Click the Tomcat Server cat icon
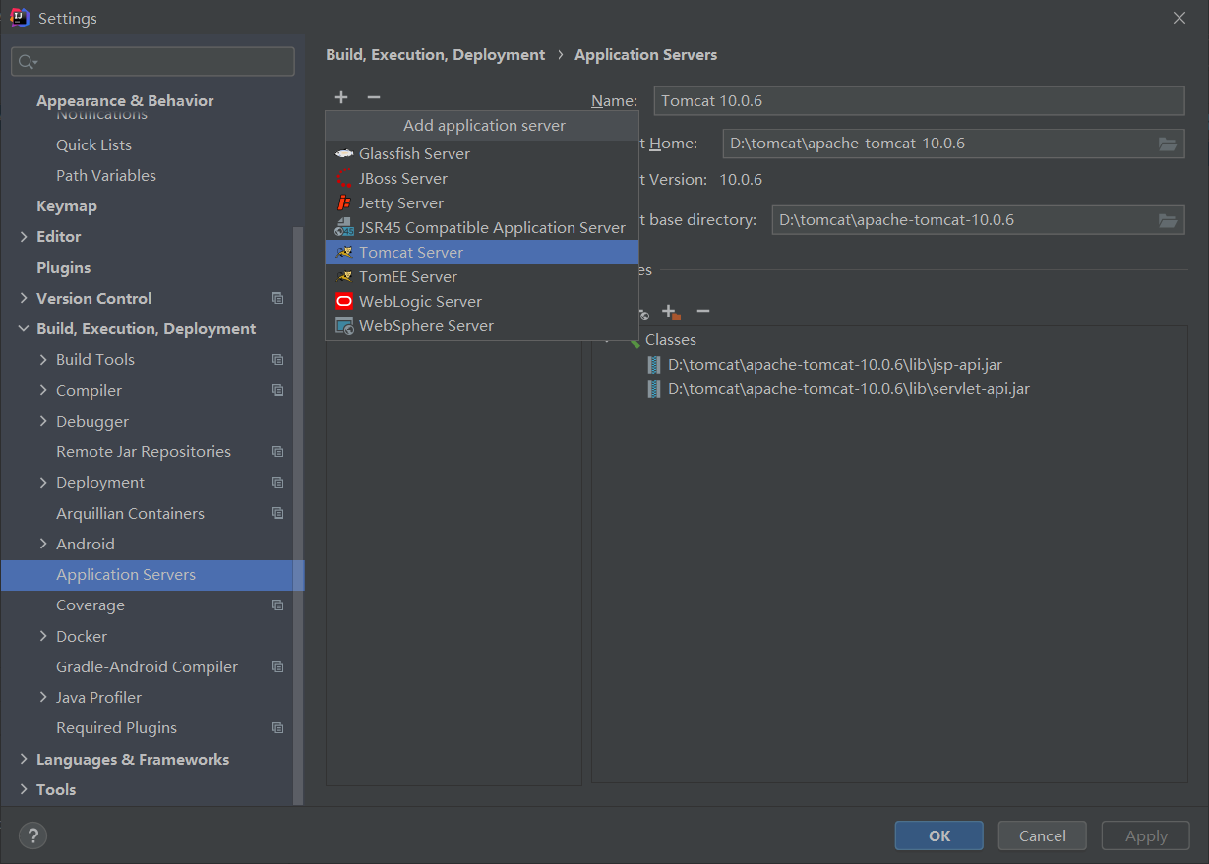 point(343,253)
